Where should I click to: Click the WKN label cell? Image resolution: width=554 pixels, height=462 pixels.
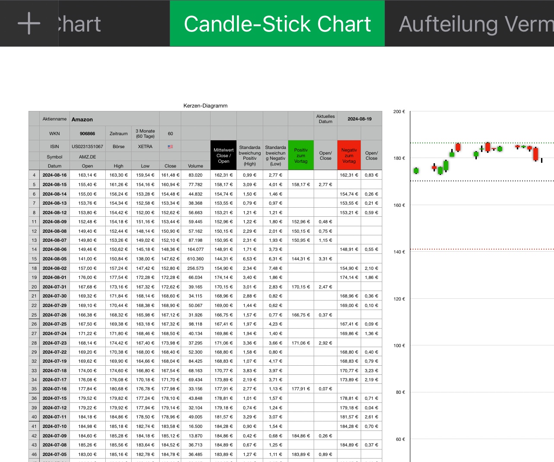(55, 133)
